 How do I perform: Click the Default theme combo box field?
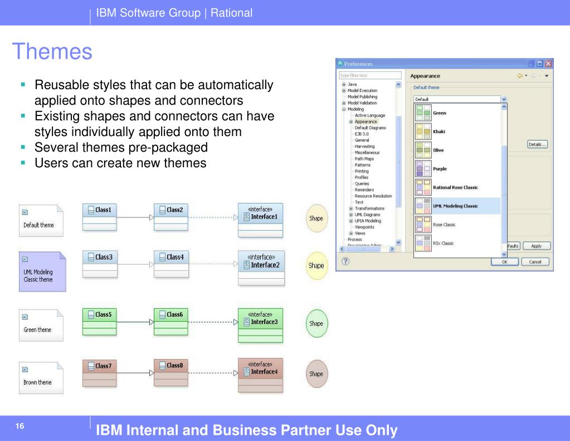click(457, 99)
